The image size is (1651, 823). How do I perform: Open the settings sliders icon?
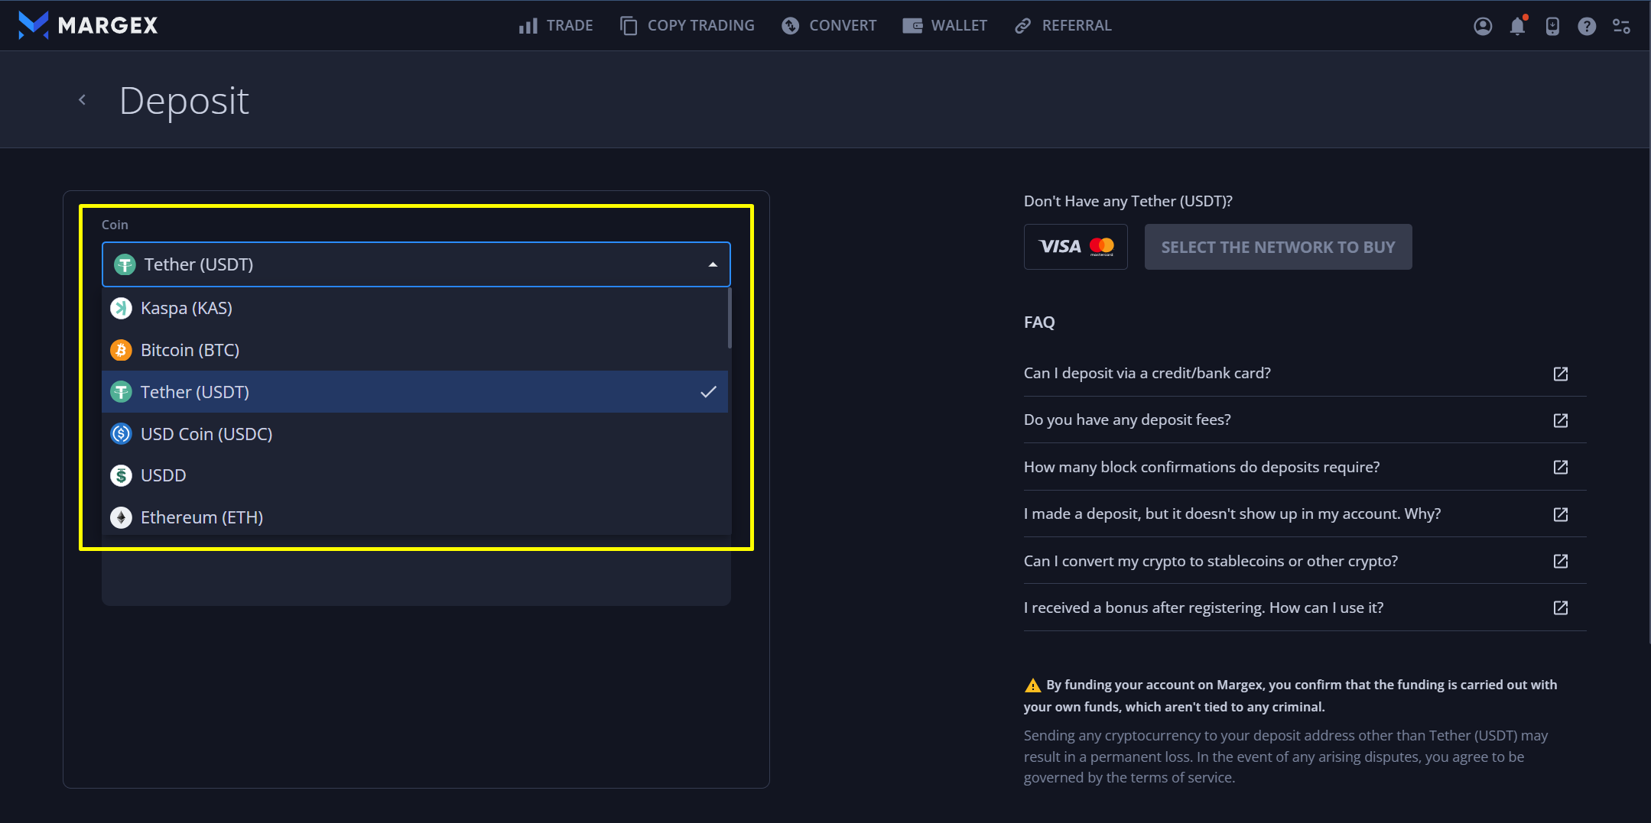coord(1621,26)
